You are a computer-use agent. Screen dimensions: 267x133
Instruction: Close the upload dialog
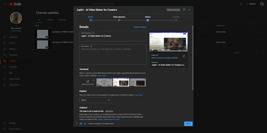pyautogui.click(x=189, y=10)
